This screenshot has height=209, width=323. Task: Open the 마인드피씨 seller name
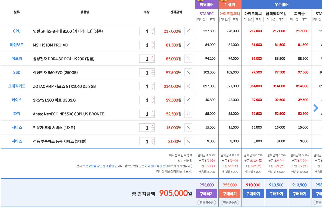(x=253, y=14)
